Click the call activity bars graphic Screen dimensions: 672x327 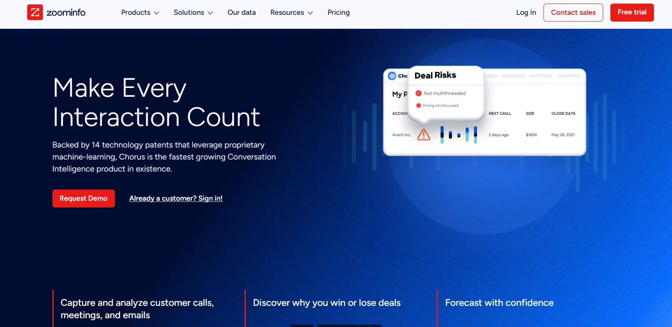tap(458, 135)
